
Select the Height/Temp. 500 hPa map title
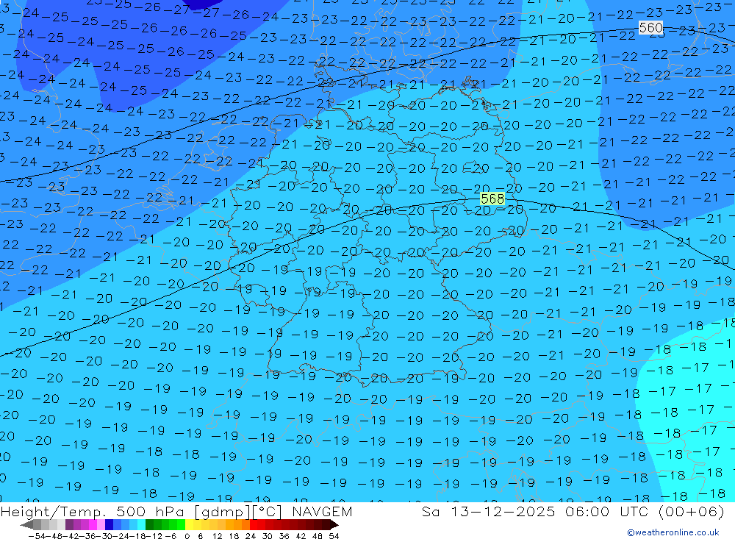(x=93, y=511)
